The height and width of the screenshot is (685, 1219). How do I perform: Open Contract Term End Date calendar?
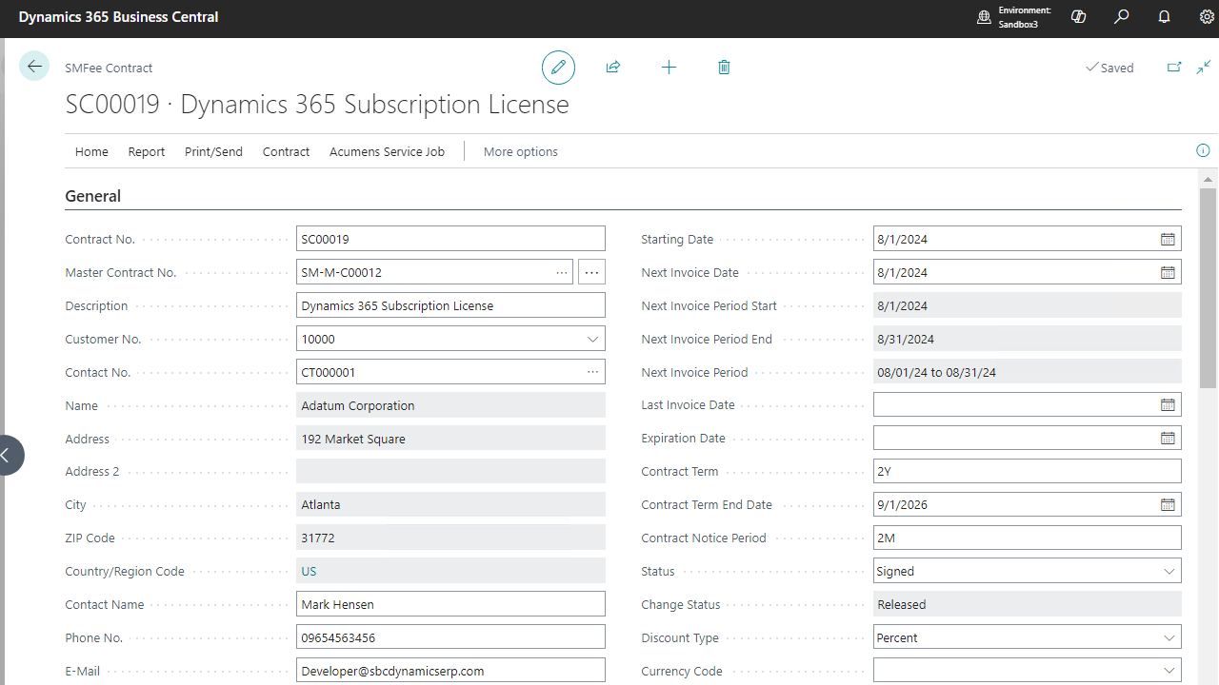tap(1168, 505)
